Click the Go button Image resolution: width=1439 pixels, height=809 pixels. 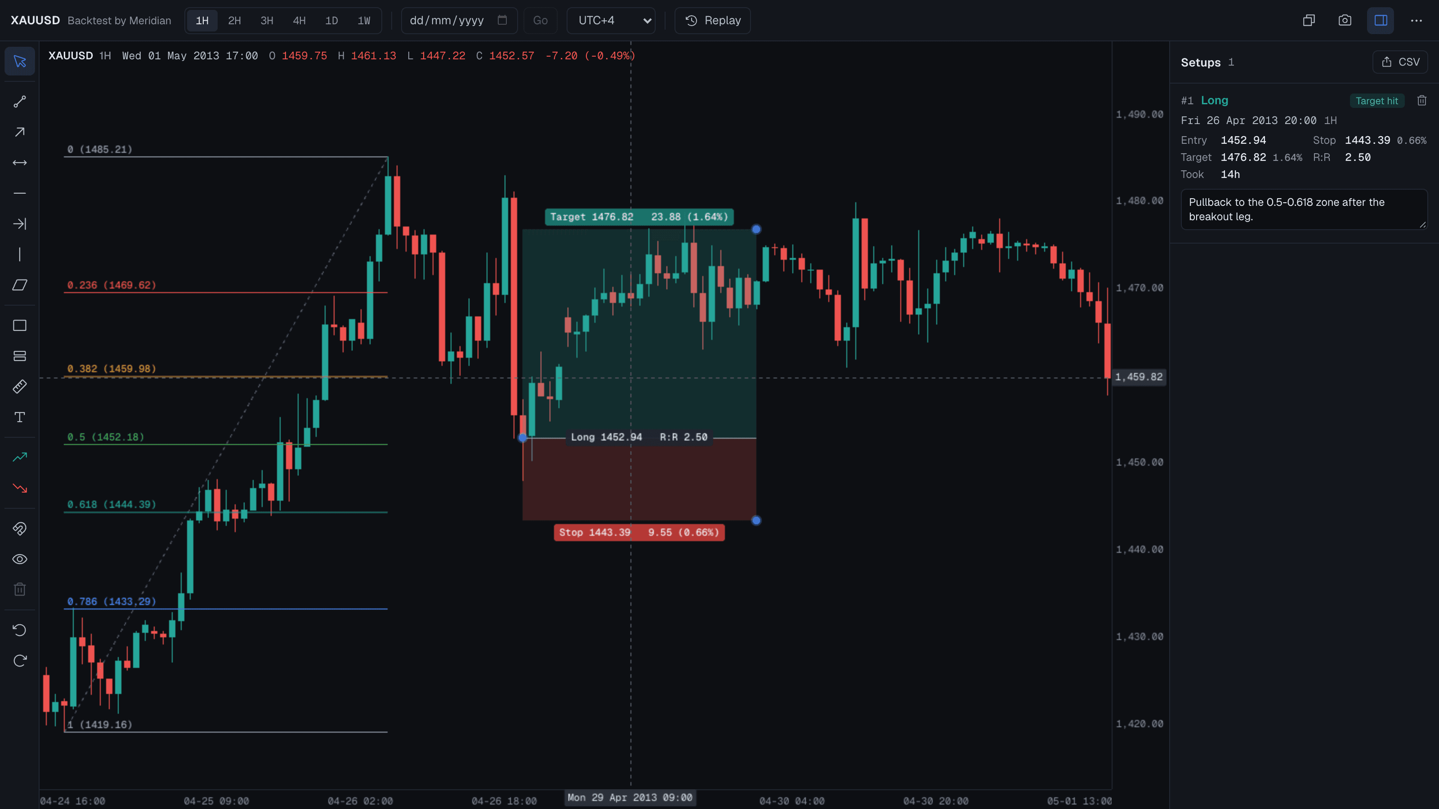[x=540, y=21]
